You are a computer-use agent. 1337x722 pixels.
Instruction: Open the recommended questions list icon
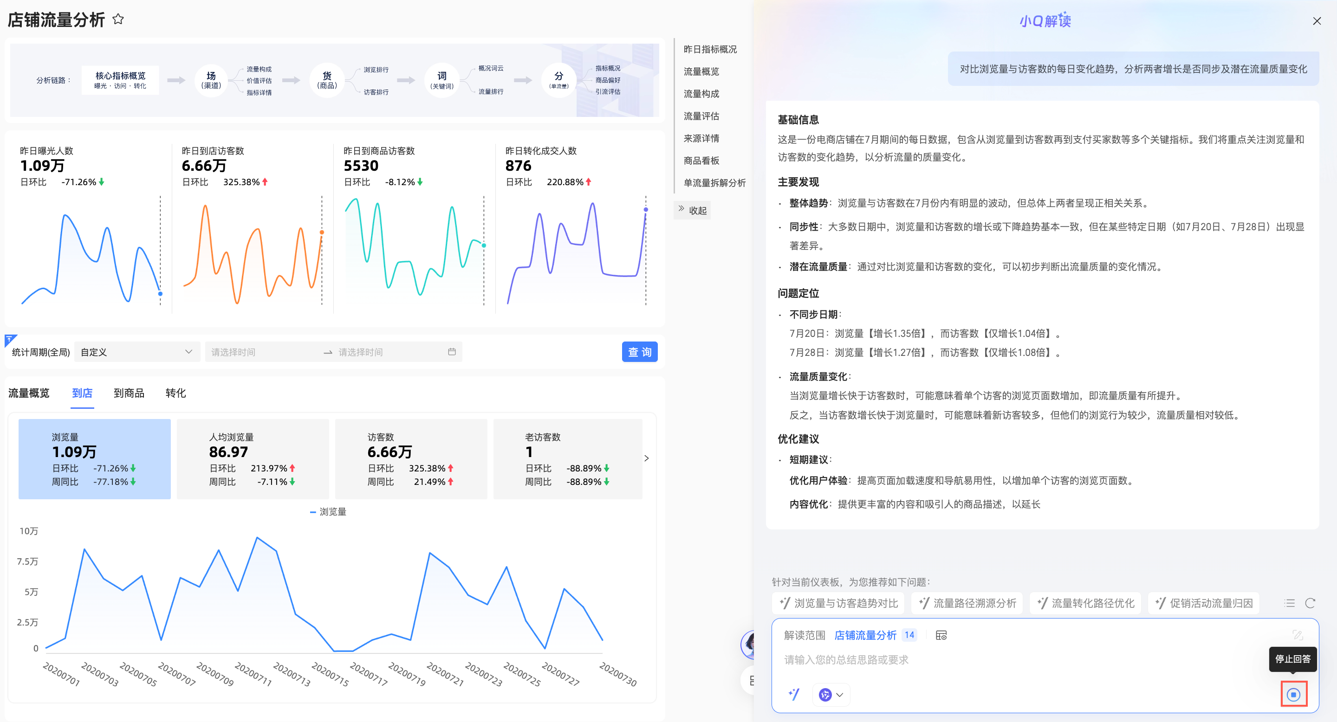pos(1289,603)
